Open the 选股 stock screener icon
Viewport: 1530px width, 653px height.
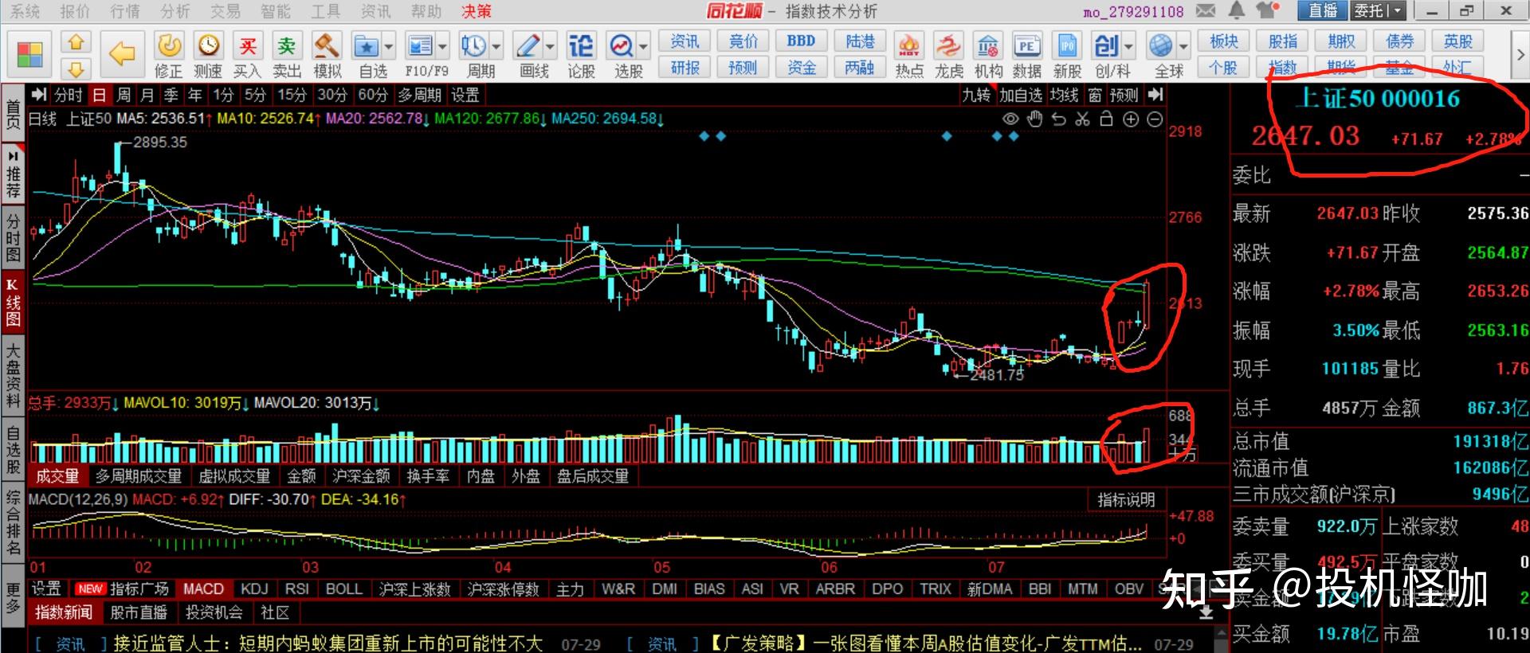[x=622, y=46]
